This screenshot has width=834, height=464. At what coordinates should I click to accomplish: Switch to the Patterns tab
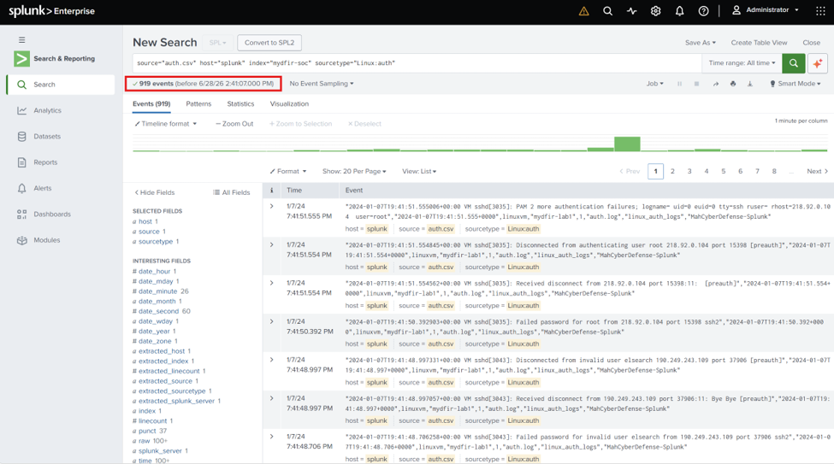198,103
